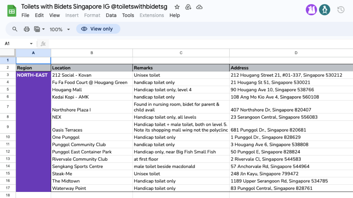This screenshot has width=353, height=198.
Task: Select the NORTH-EAST purple region cell
Action: [x=33, y=131]
